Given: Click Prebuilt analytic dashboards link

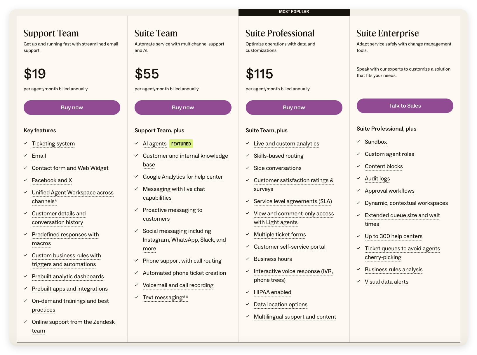Looking at the screenshot, I should [68, 277].
